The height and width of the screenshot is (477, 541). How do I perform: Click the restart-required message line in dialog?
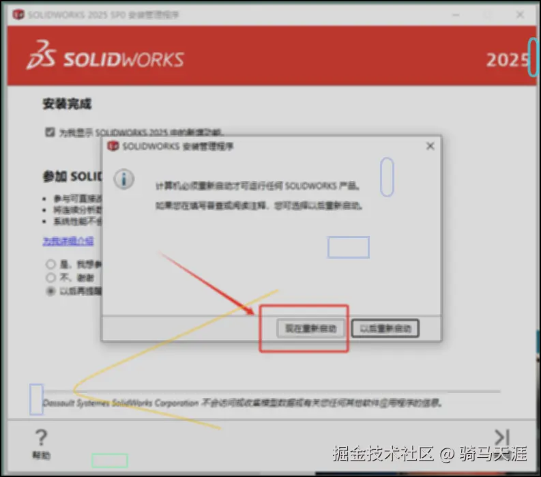(257, 186)
